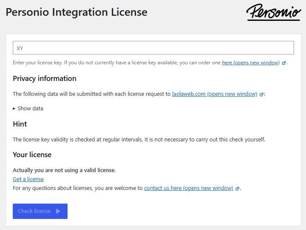The height and width of the screenshot is (230, 306).
Task: Click the 'Hint' heading
Action: coord(20,124)
